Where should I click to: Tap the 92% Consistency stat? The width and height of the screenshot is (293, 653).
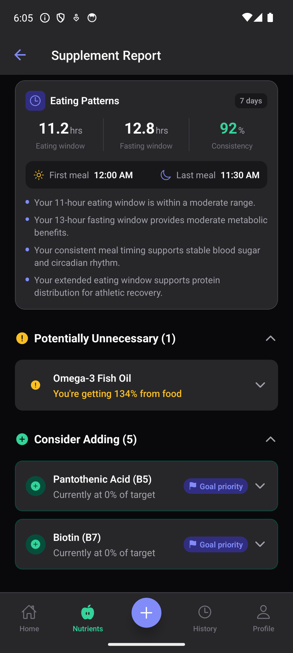pyautogui.click(x=232, y=135)
